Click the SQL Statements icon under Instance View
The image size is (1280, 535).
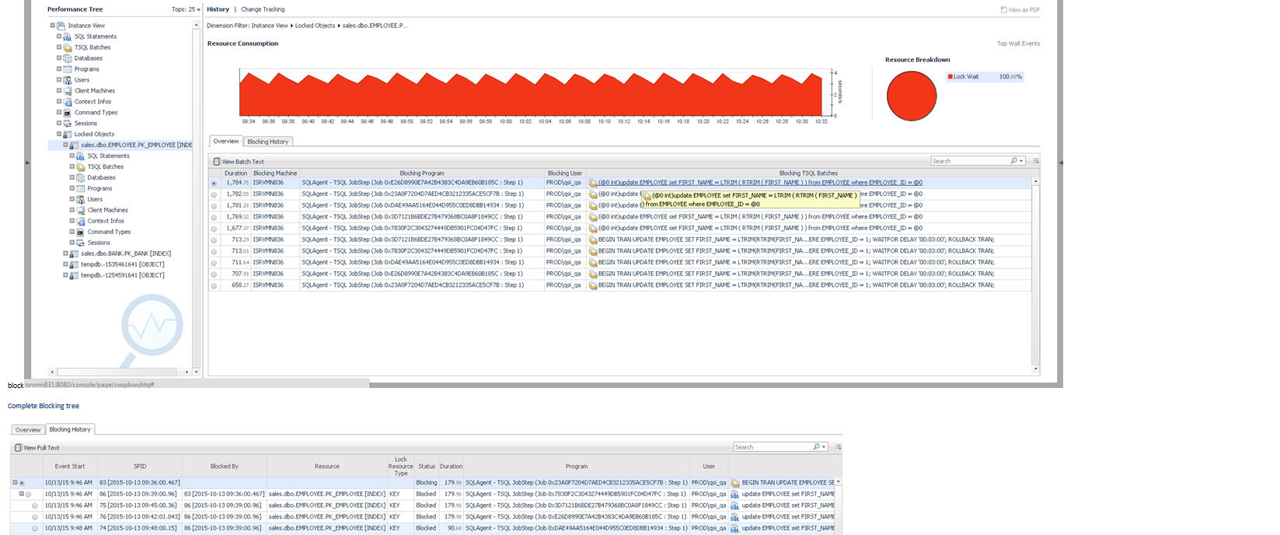[68, 37]
